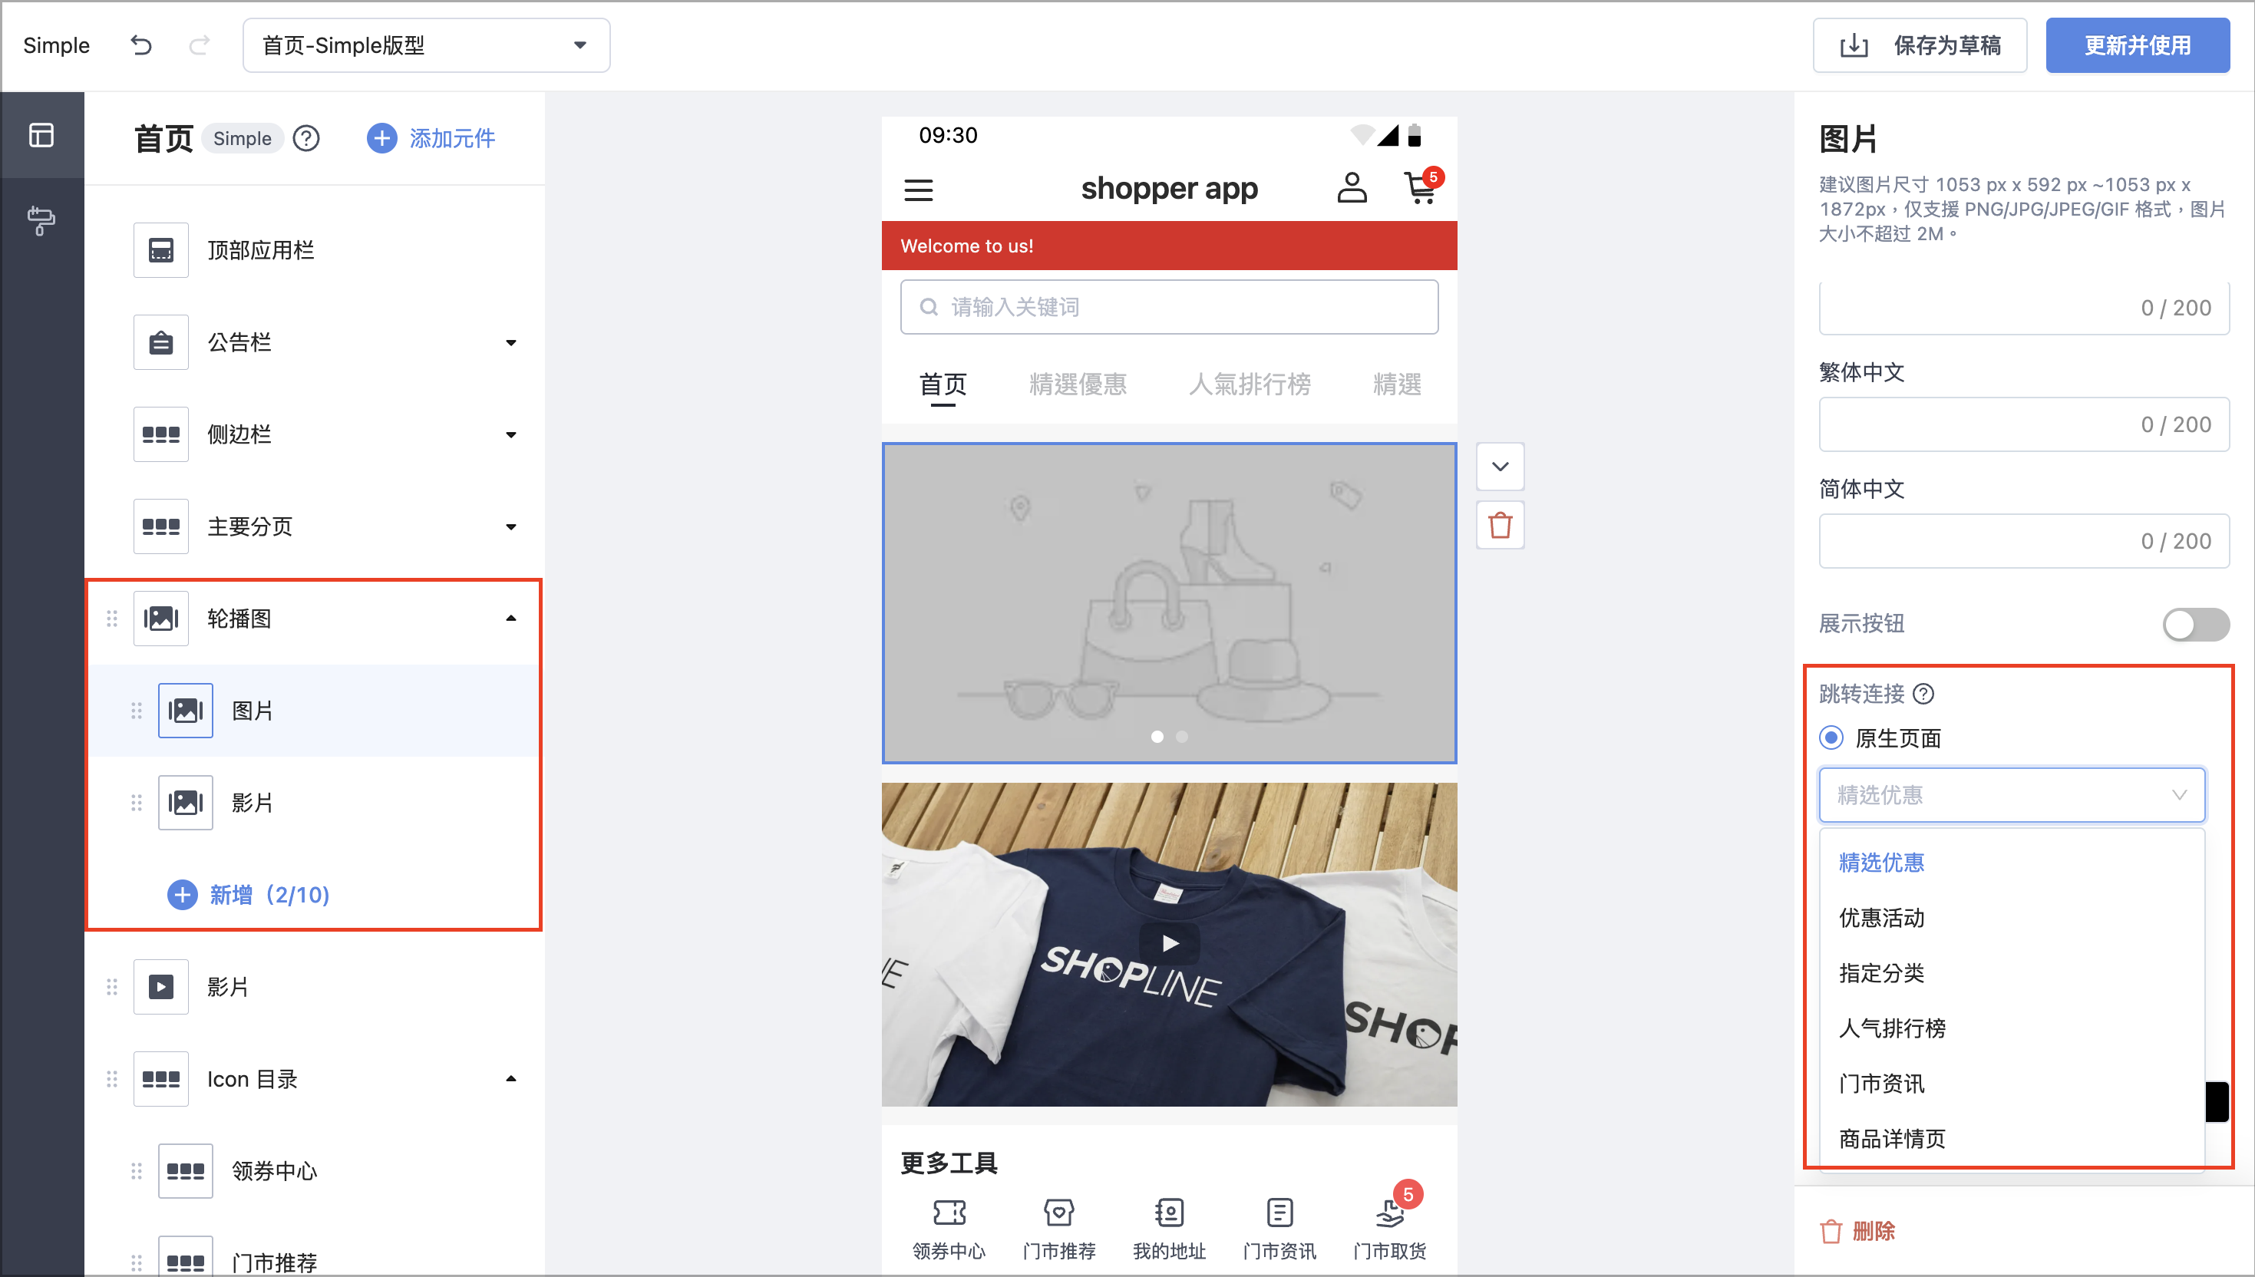Click the search keyword box in preview
This screenshot has width=2255, height=1277.
click(1169, 307)
